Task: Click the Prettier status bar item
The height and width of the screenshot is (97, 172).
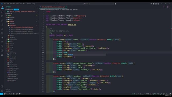Action: pyautogui.click(x=166, y=94)
